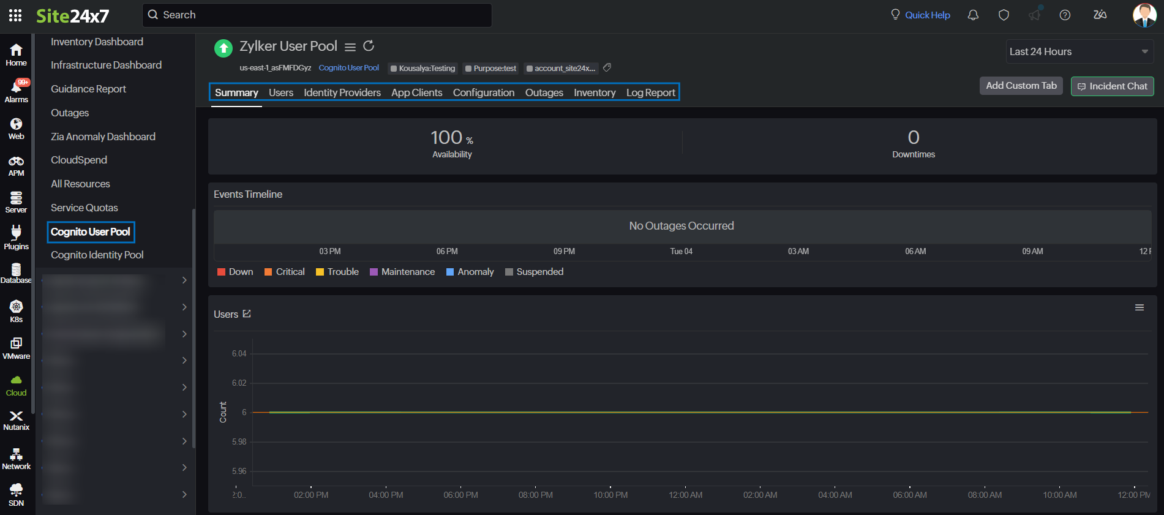
Task: Toggle the Anomaly legend item
Action: point(470,272)
